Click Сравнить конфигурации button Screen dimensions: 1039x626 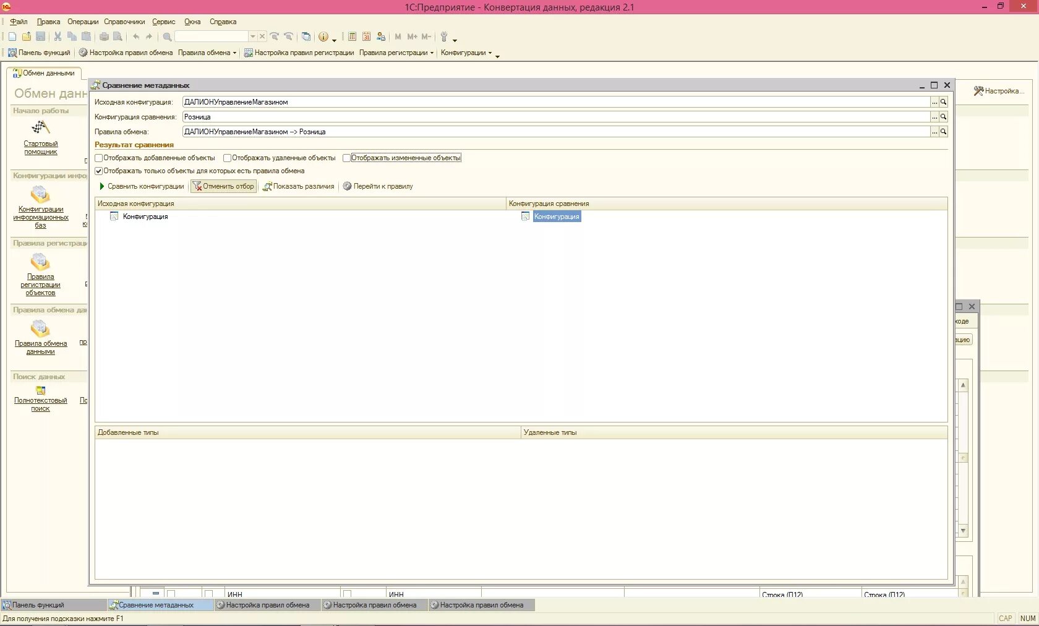tap(141, 186)
